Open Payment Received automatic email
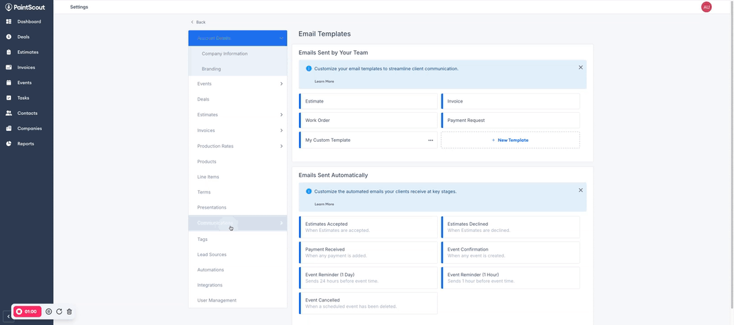734x325 pixels. pos(368,253)
